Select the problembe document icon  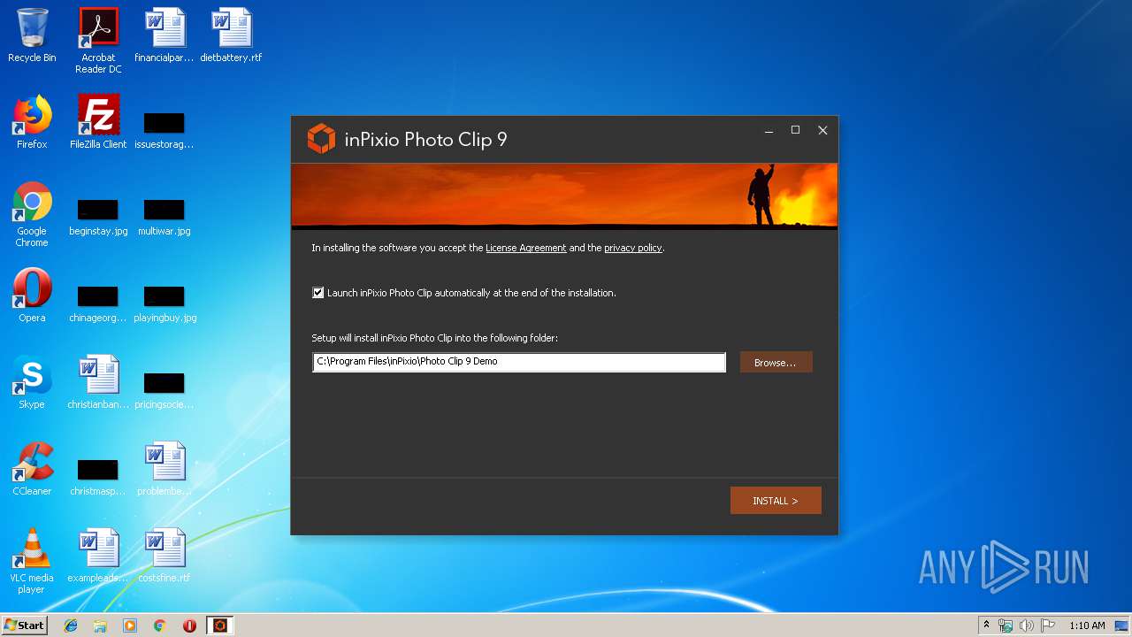[164, 470]
